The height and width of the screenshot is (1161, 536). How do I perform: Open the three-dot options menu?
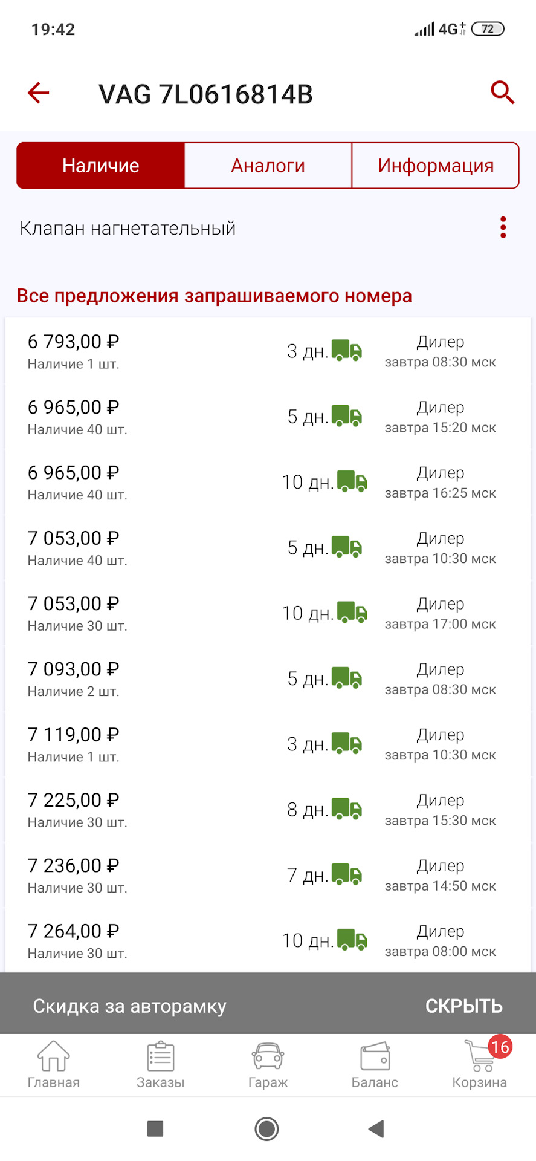tap(503, 228)
